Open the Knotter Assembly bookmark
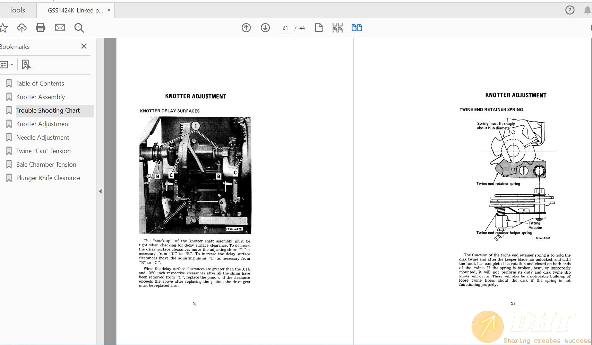This screenshot has width=592, height=345. point(41,97)
